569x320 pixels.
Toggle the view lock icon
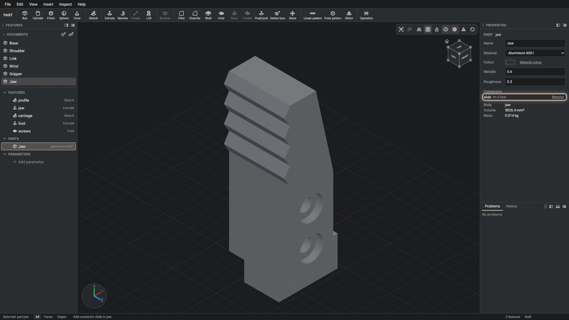(437, 29)
